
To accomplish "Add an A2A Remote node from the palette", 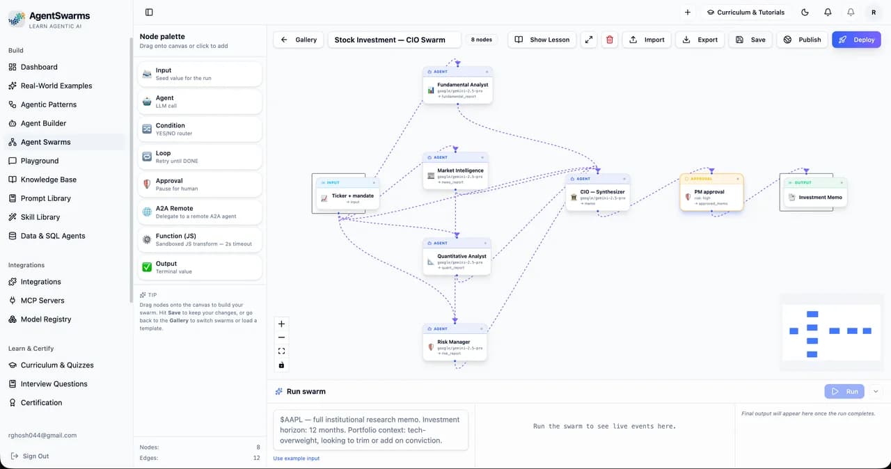I will click(x=200, y=212).
